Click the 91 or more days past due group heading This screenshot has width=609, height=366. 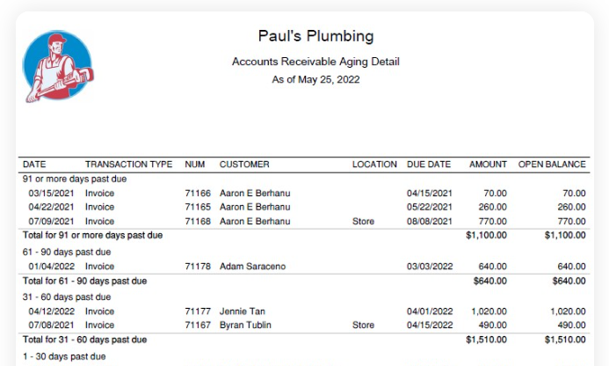(x=75, y=179)
